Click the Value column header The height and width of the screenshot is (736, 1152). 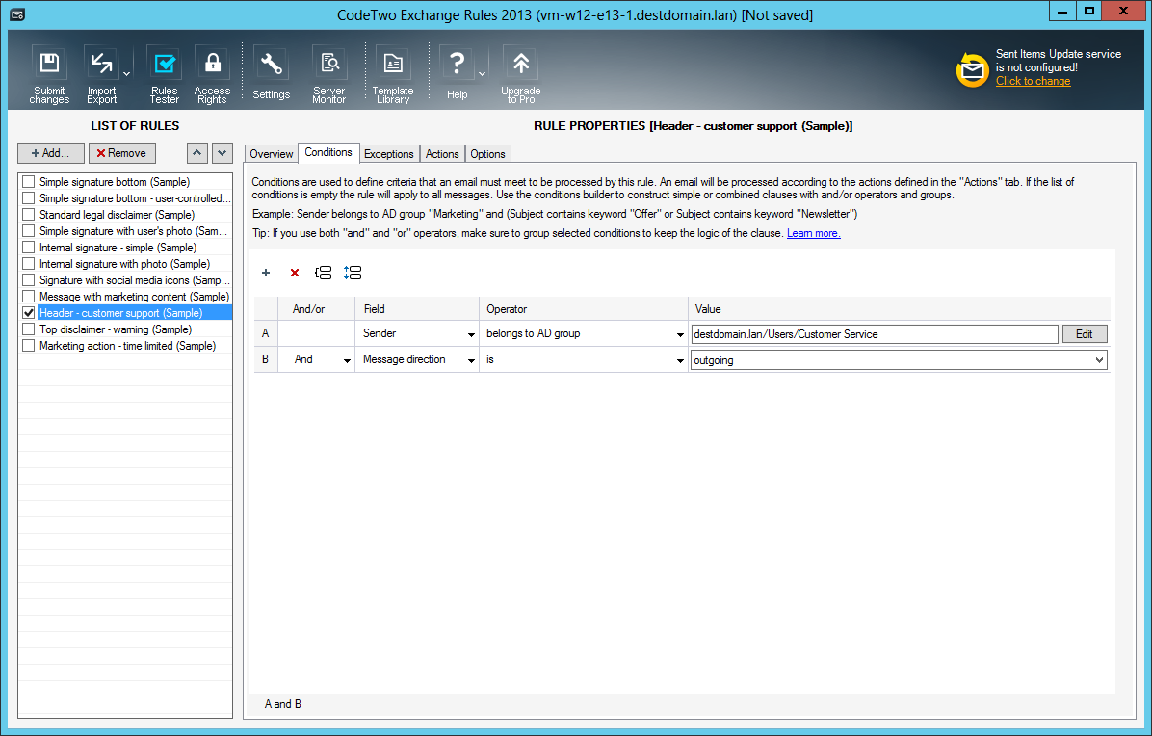coord(899,309)
